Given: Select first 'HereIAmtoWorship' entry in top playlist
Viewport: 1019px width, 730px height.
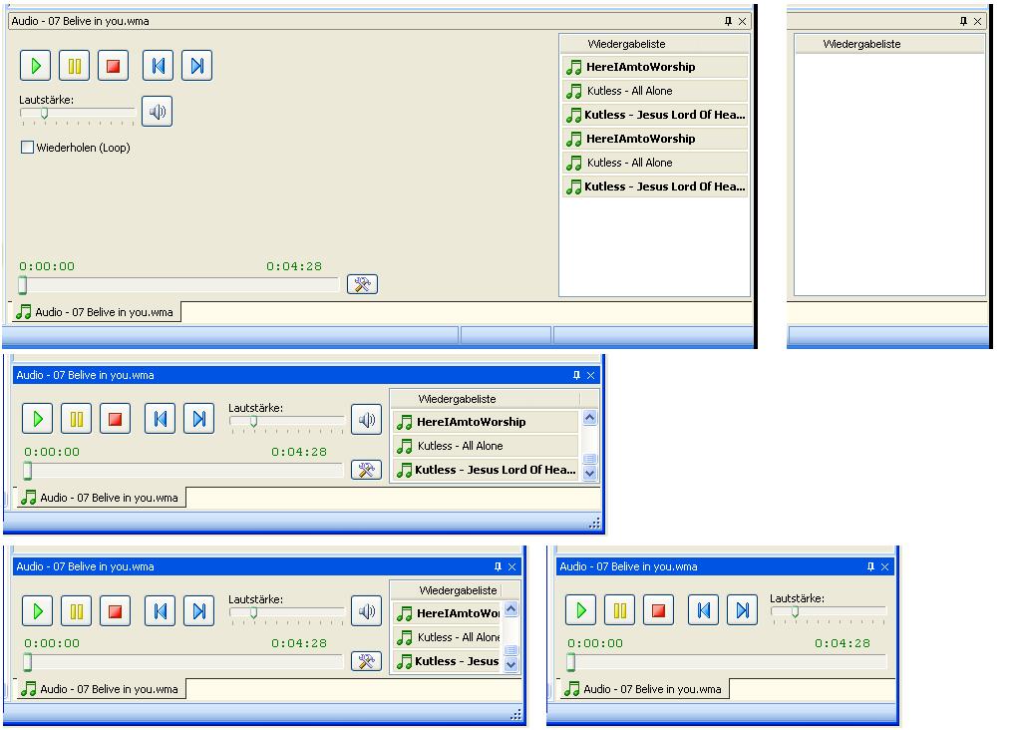Looking at the screenshot, I should [654, 67].
